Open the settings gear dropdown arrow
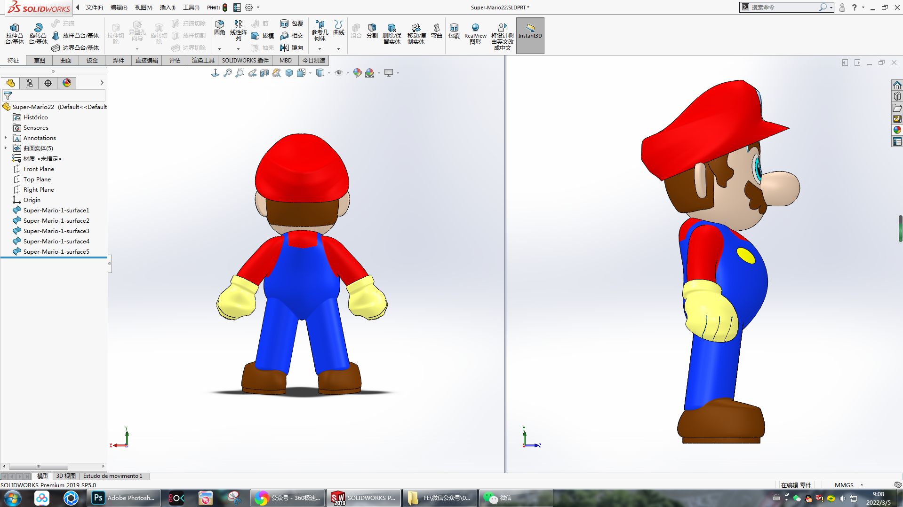 pos(258,8)
